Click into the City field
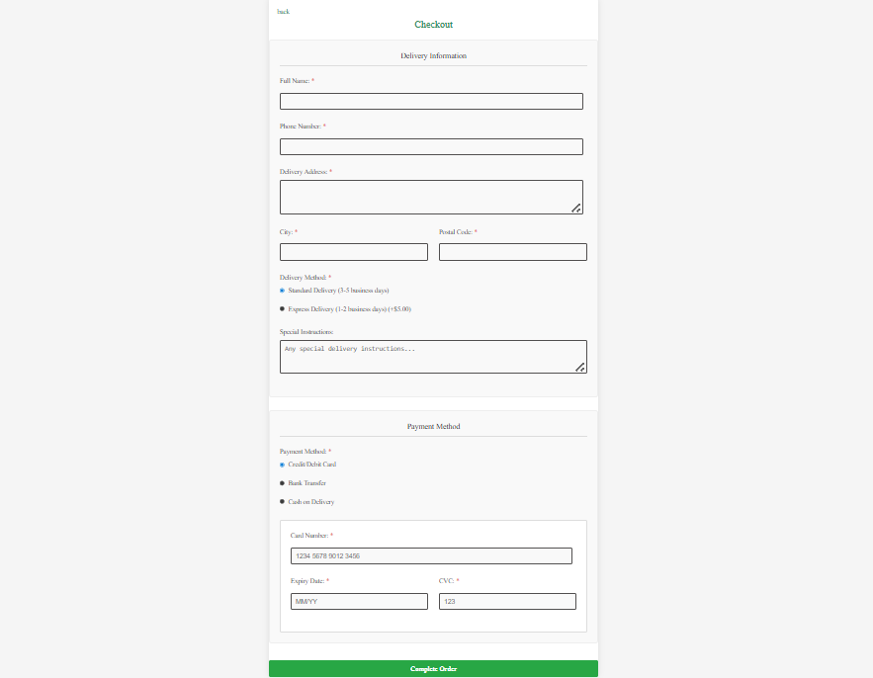 354,252
